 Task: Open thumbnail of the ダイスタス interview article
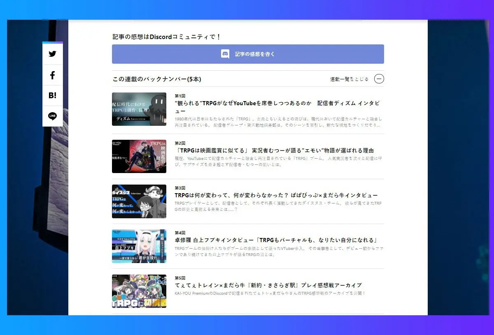pos(139,201)
